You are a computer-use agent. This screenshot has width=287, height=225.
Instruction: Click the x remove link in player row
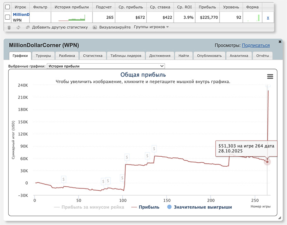pos(268,18)
